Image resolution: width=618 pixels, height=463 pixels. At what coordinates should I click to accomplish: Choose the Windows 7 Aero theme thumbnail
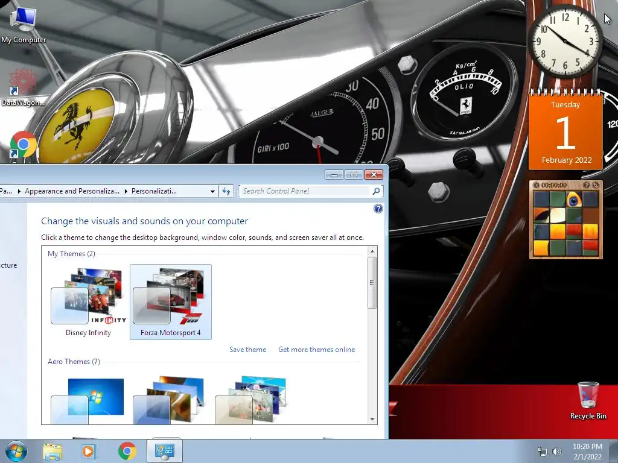pyautogui.click(x=88, y=400)
